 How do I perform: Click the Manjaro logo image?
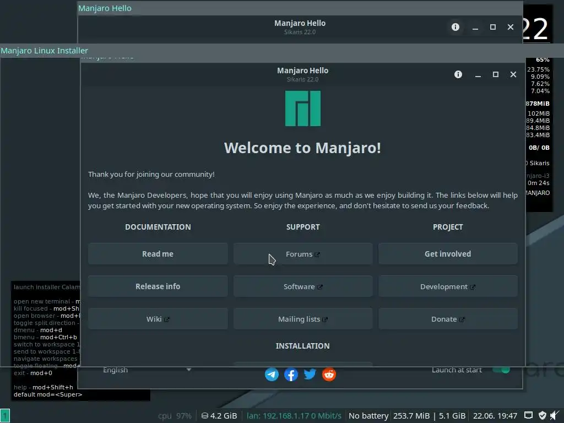pos(303,109)
